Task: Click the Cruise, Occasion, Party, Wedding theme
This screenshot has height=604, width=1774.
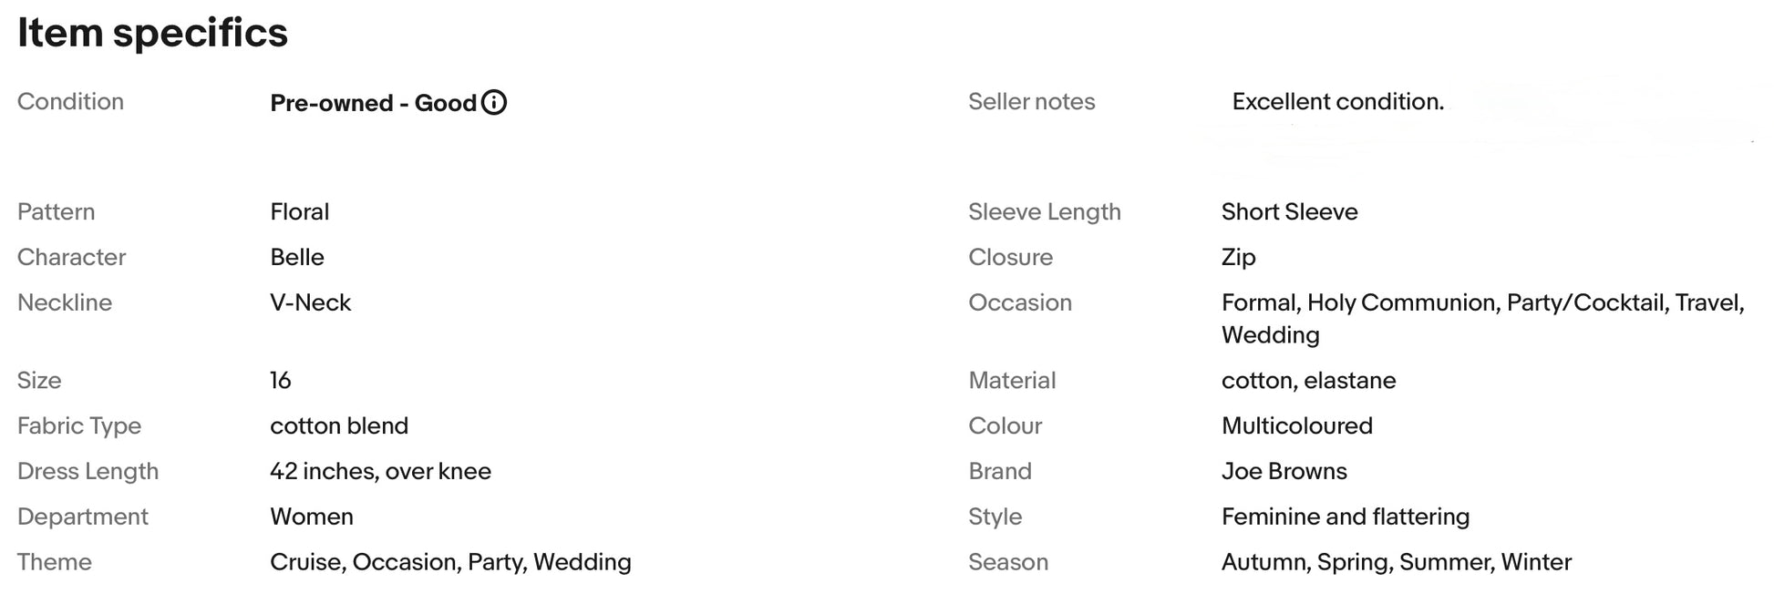Action: pos(450,562)
